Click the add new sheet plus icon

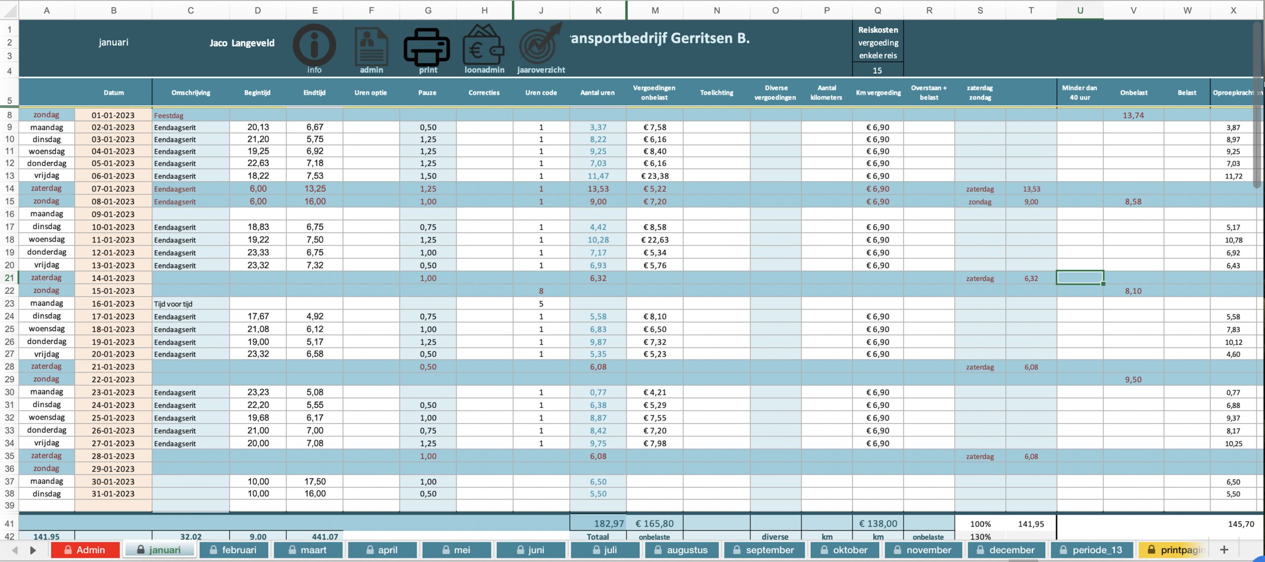point(1224,550)
